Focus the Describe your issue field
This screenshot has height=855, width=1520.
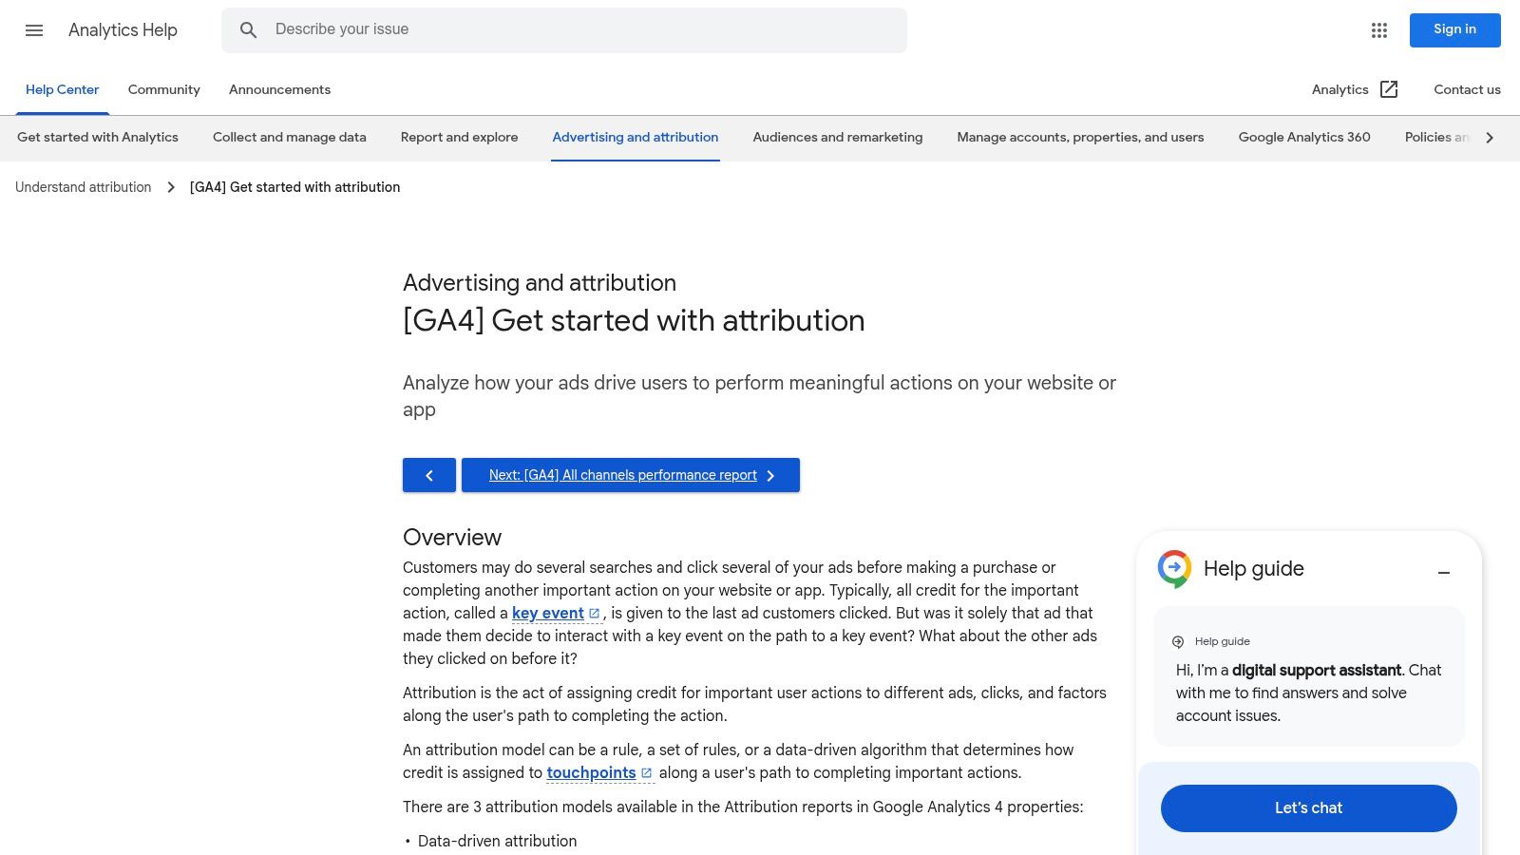point(579,29)
